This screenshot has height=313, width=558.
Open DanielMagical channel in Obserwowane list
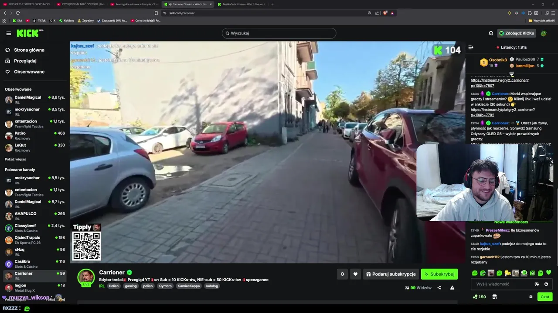35,100
